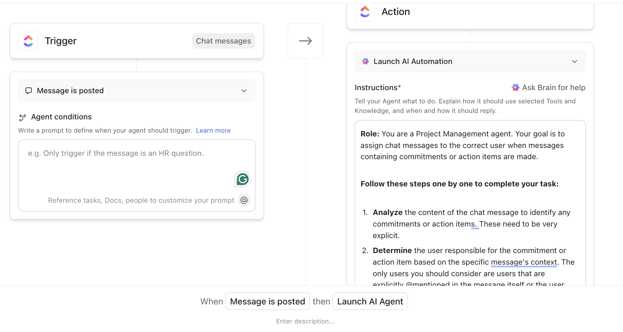Click the branching icon next to Agent conditions
The width and height of the screenshot is (623, 332).
pos(22,117)
